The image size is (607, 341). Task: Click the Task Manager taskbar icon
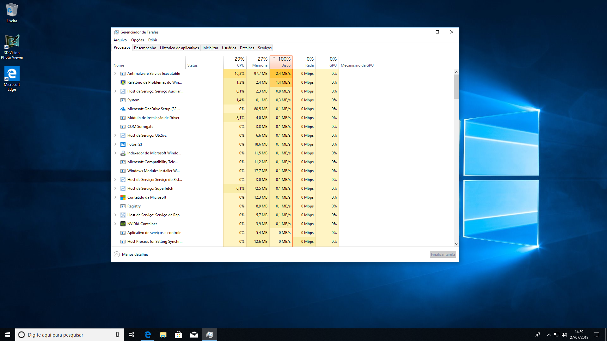210,335
